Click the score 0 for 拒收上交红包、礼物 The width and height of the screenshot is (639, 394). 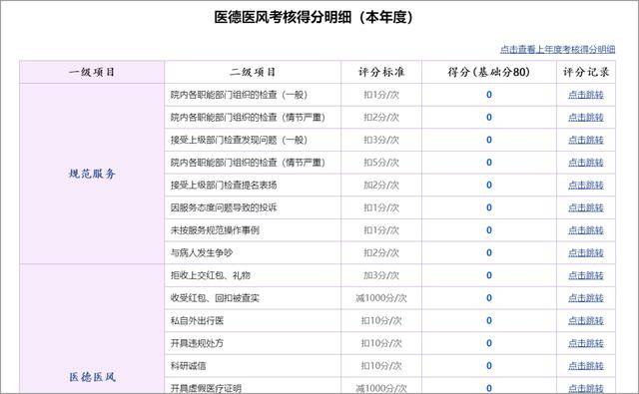[x=489, y=275]
